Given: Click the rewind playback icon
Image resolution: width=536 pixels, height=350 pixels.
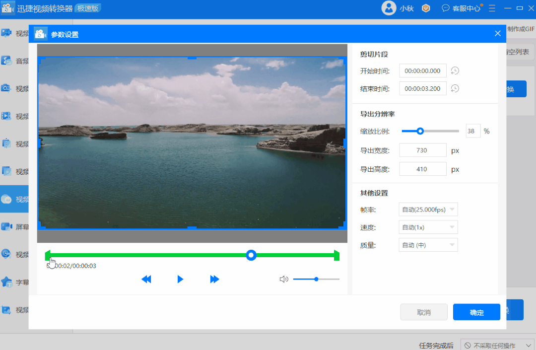Looking at the screenshot, I should click(146, 279).
